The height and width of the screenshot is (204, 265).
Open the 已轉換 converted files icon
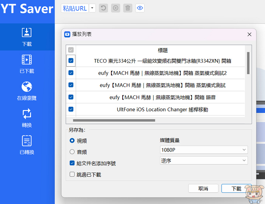tap(27, 141)
